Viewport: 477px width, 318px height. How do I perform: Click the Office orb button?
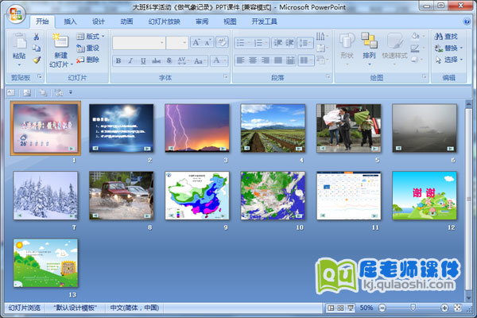click(14, 13)
